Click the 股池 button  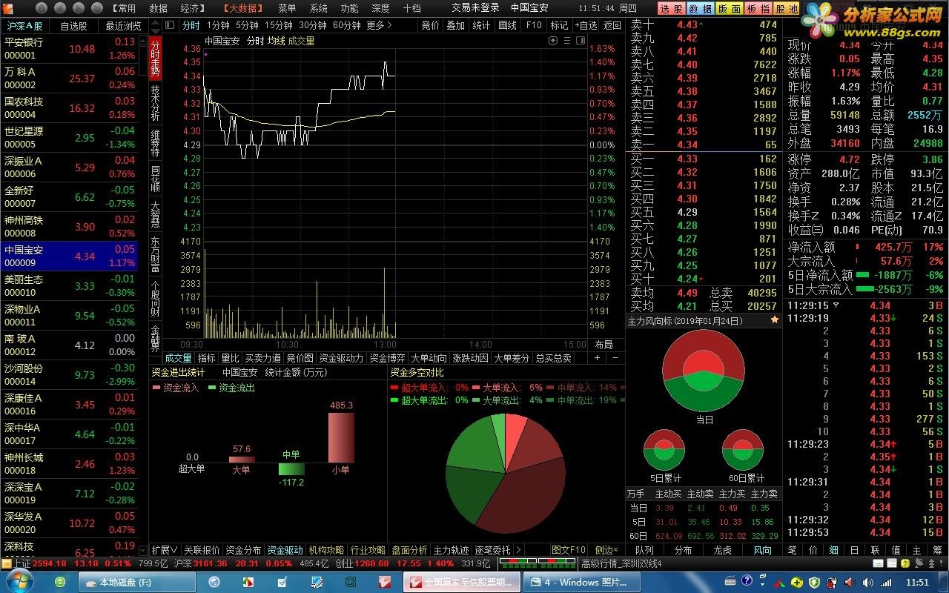[786, 9]
